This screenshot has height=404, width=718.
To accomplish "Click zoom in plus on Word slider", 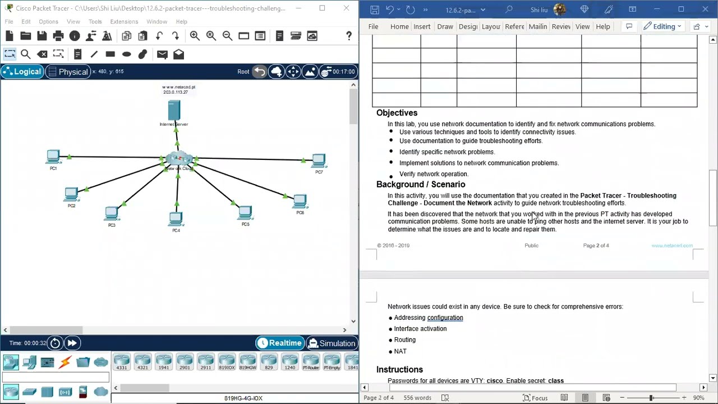I will (684, 398).
